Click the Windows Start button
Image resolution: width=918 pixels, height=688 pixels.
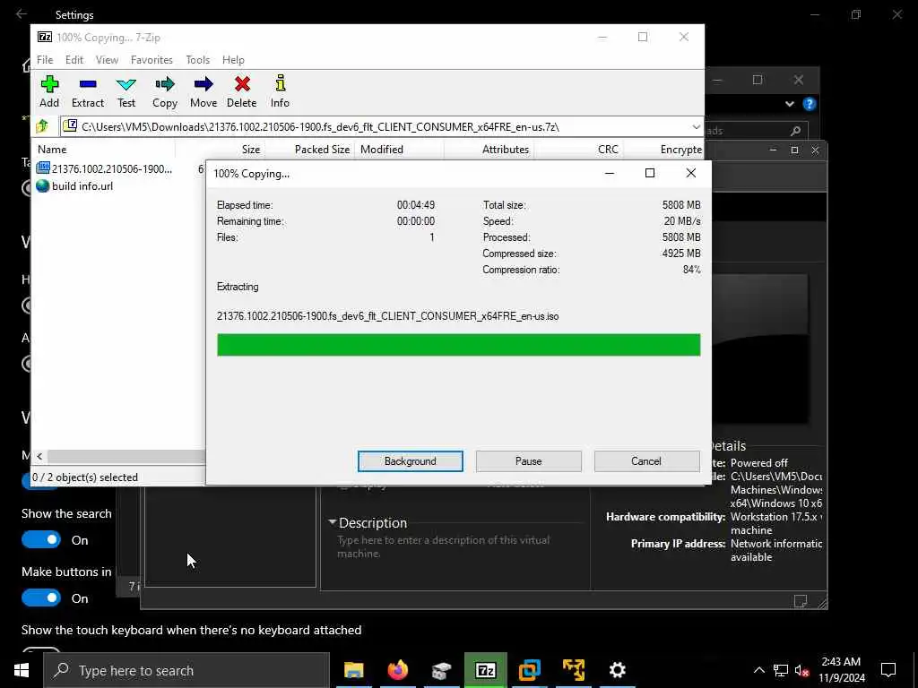(x=22, y=670)
